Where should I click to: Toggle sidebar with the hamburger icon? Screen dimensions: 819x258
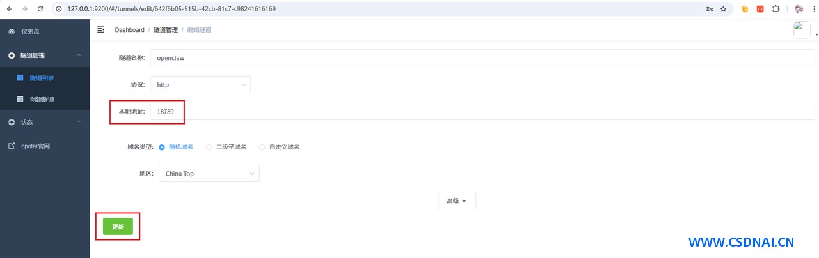[x=100, y=29]
